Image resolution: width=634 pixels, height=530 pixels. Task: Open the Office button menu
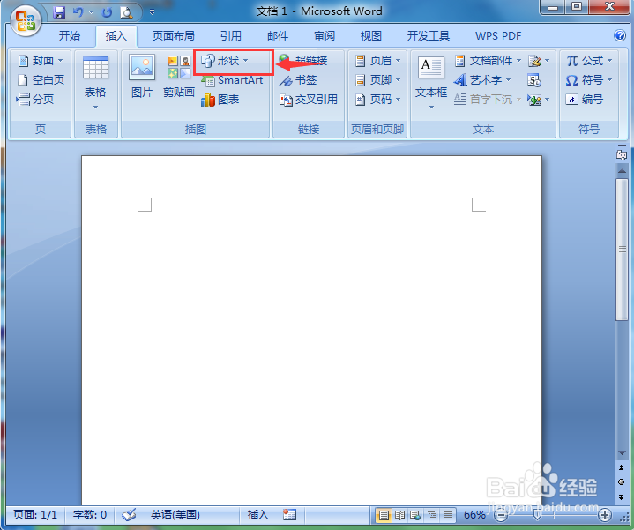pyautogui.click(x=26, y=20)
